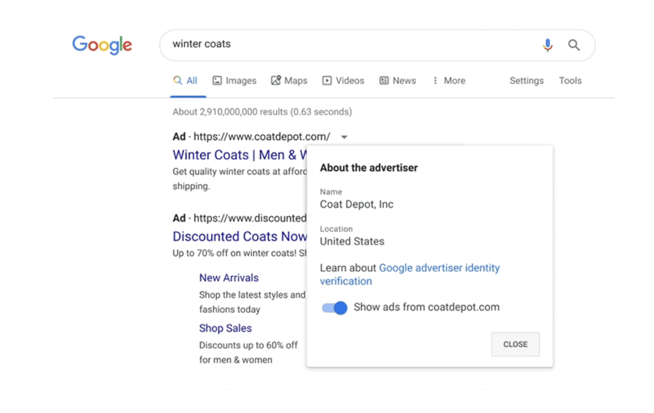Expand dropdown arrow beside coatdepot.com URL
The width and height of the screenshot is (654, 413).
click(x=344, y=137)
